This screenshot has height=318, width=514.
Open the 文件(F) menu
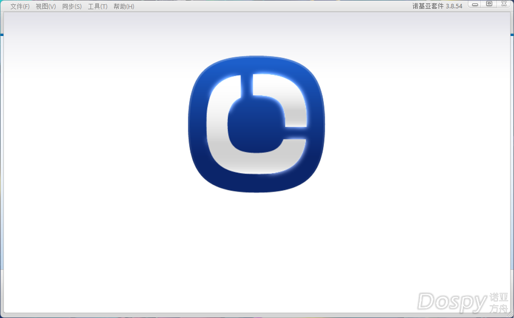20,6
